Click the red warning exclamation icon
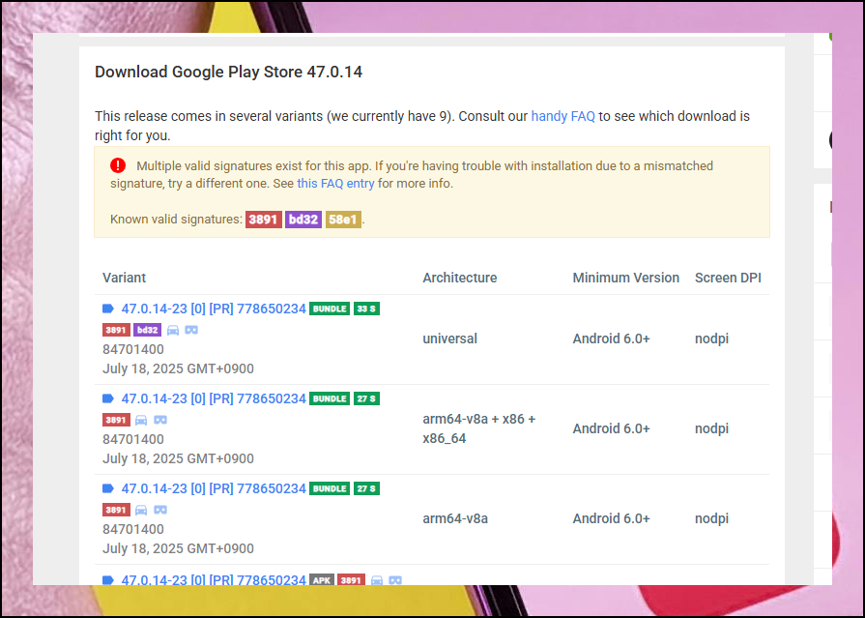 pos(118,165)
